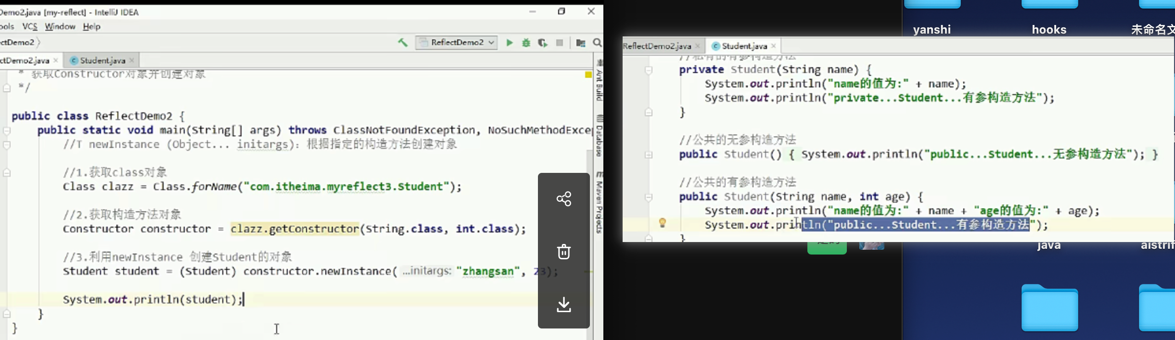The image size is (1175, 340).
Task: Open Project Structure icon in toolbar
Action: [581, 43]
